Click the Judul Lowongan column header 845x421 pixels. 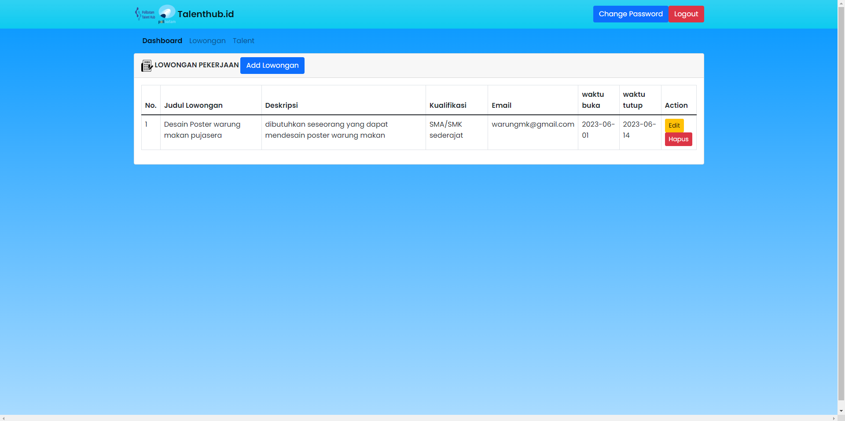pos(194,105)
